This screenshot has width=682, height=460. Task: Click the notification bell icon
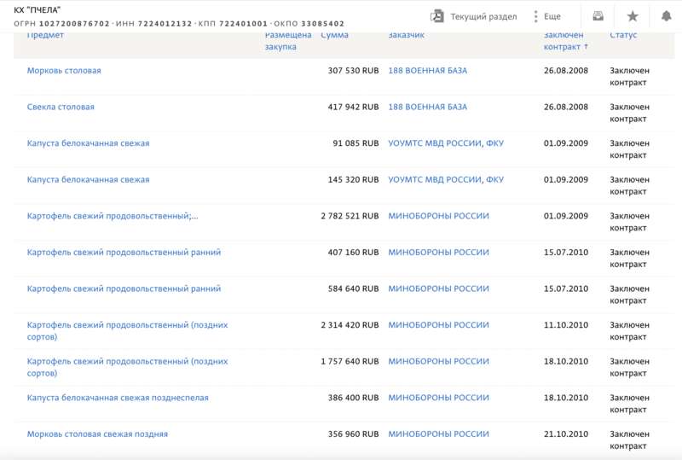(666, 16)
